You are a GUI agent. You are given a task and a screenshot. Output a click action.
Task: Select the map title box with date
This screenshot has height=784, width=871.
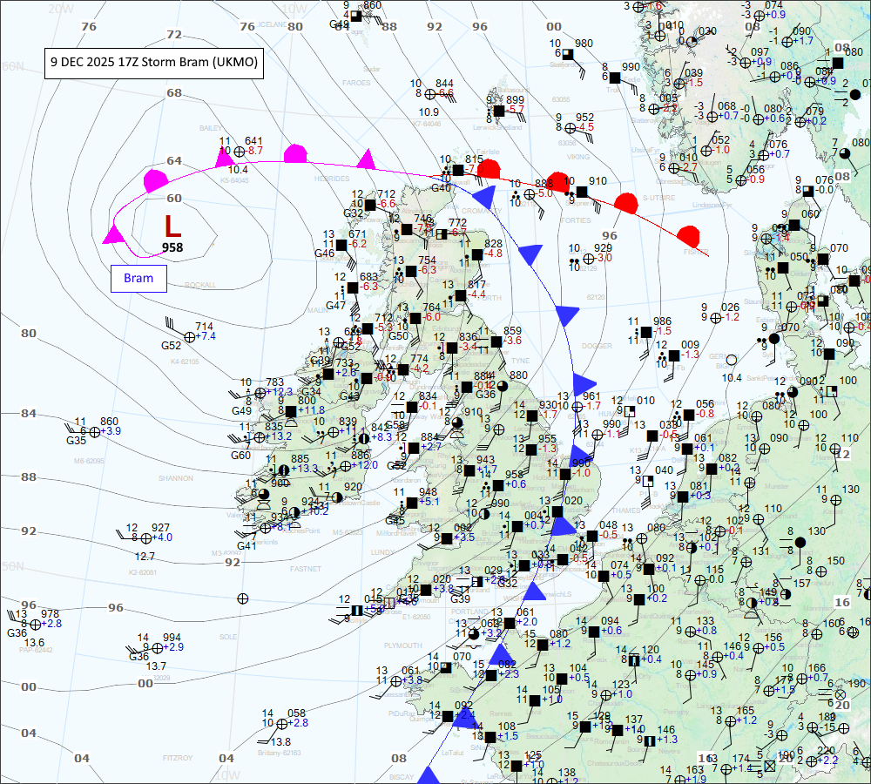pos(153,63)
